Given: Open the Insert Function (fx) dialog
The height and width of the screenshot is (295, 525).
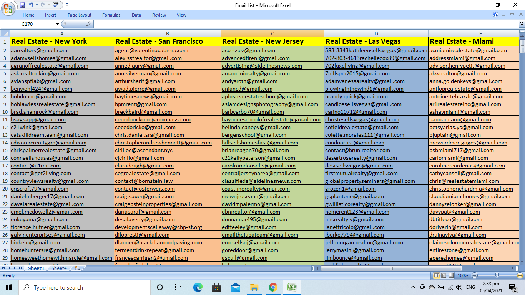Looking at the screenshot, I should (x=89, y=24).
